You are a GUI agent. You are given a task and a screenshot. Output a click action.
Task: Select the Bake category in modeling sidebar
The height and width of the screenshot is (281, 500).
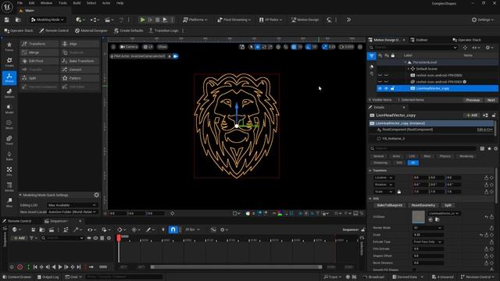coord(9,156)
